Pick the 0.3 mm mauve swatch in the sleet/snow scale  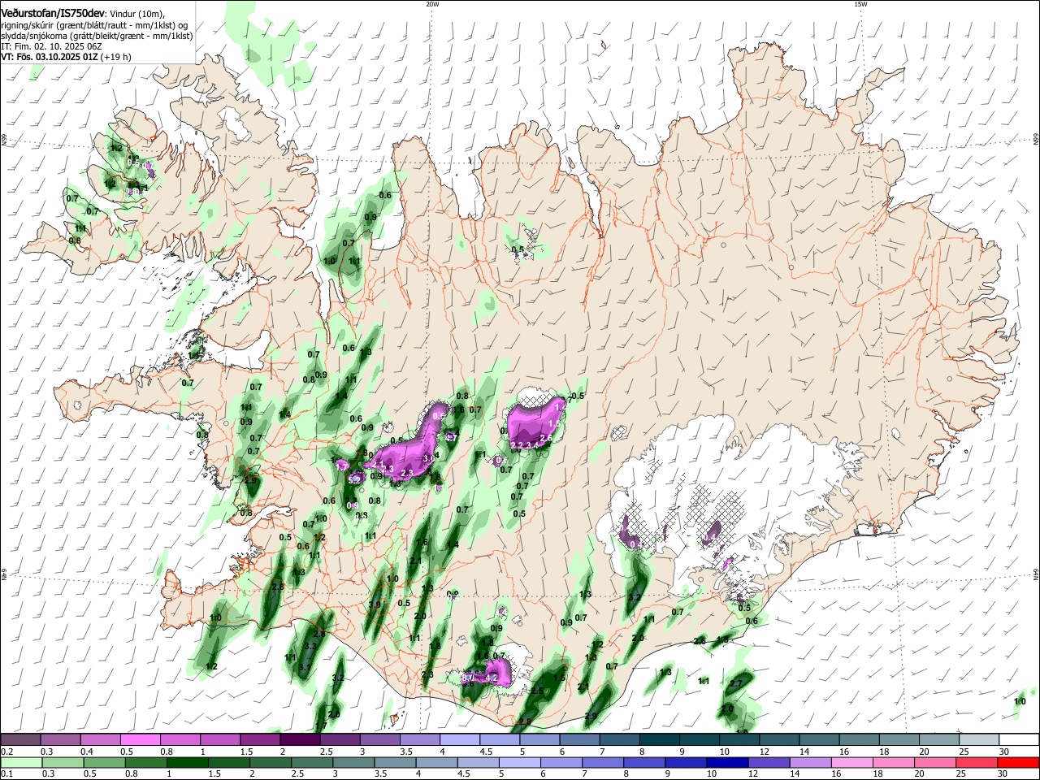tap(60, 739)
